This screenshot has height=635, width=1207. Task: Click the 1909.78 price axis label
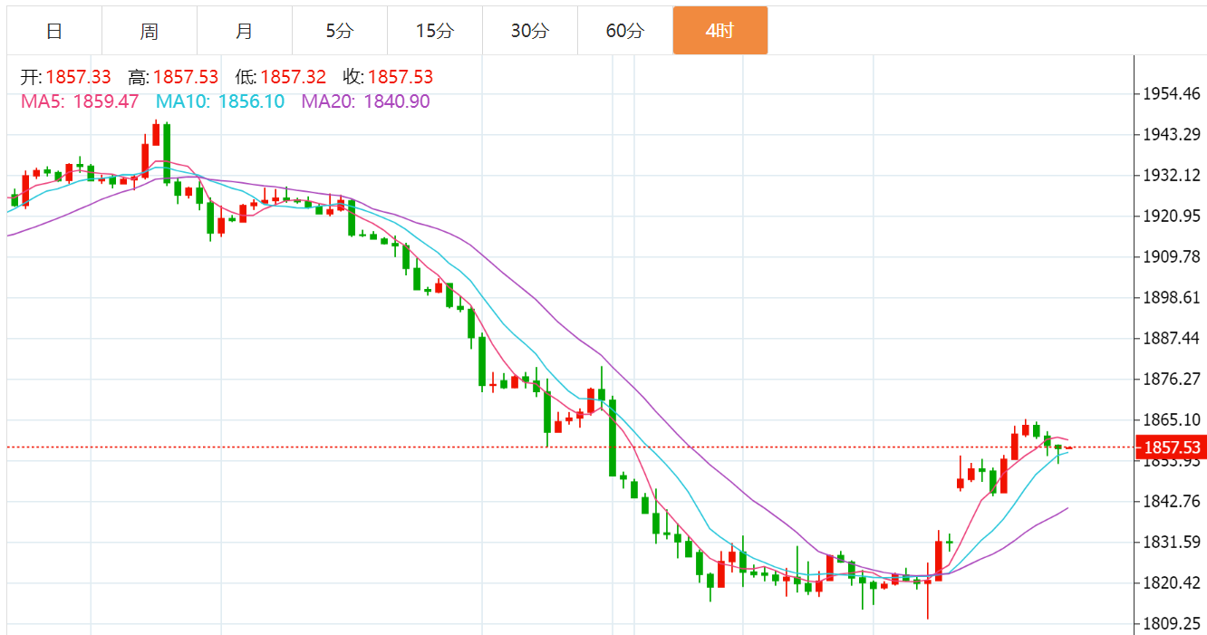tap(1172, 256)
